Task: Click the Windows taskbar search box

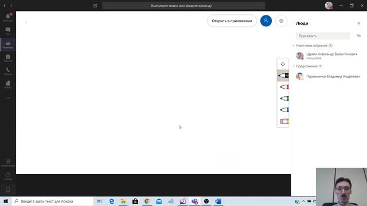Action: coord(53,201)
